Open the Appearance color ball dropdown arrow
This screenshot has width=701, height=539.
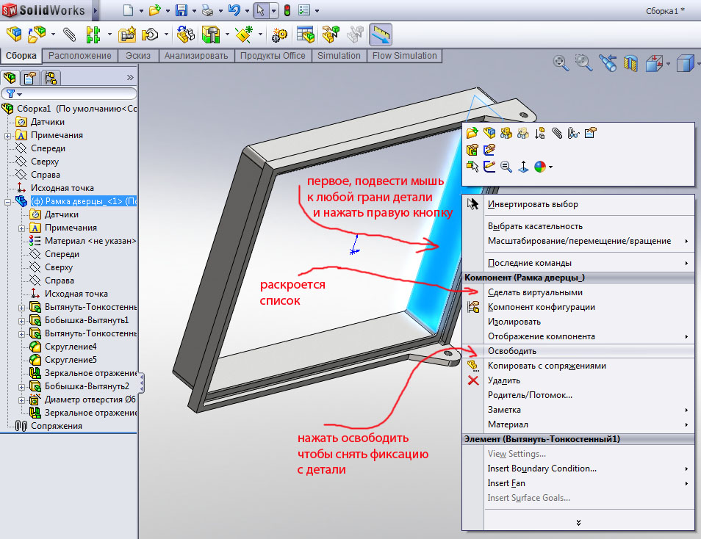(550, 167)
